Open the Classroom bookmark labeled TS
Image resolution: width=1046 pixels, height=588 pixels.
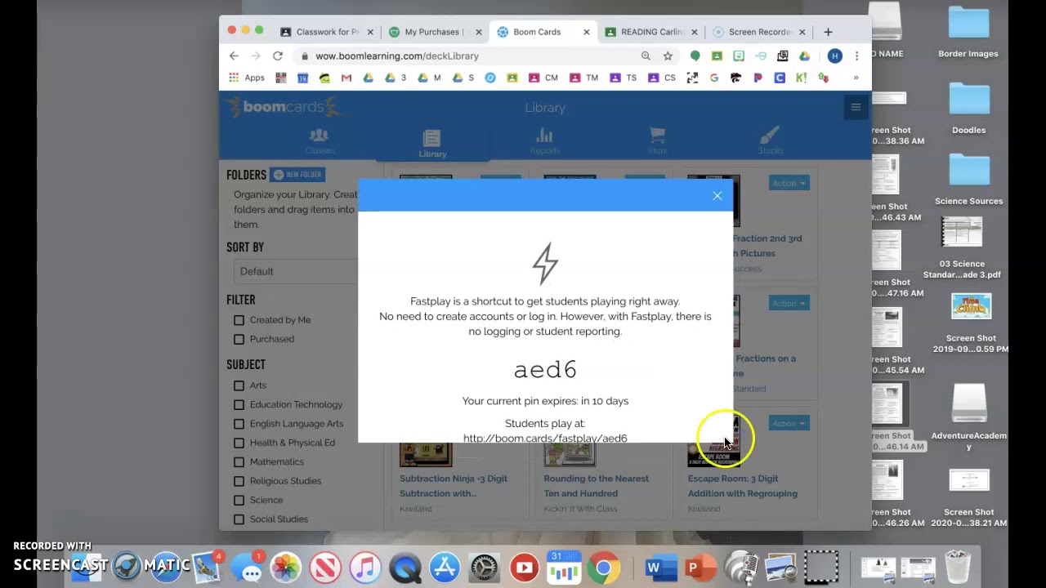[x=623, y=78]
